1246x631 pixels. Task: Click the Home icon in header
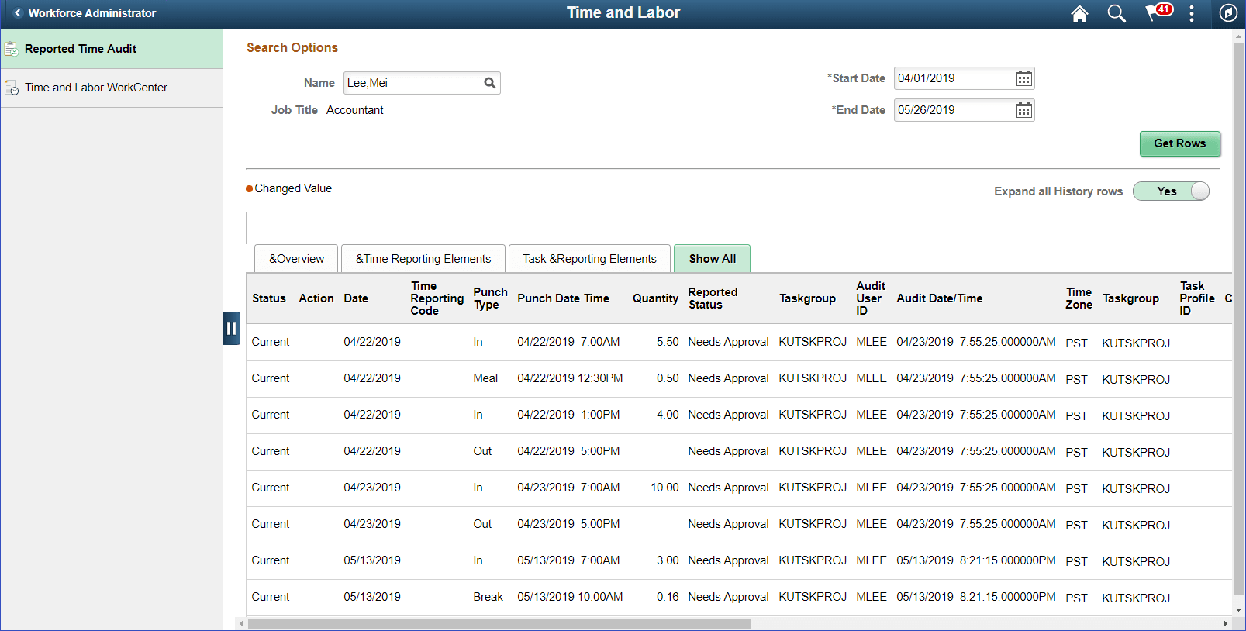point(1079,13)
